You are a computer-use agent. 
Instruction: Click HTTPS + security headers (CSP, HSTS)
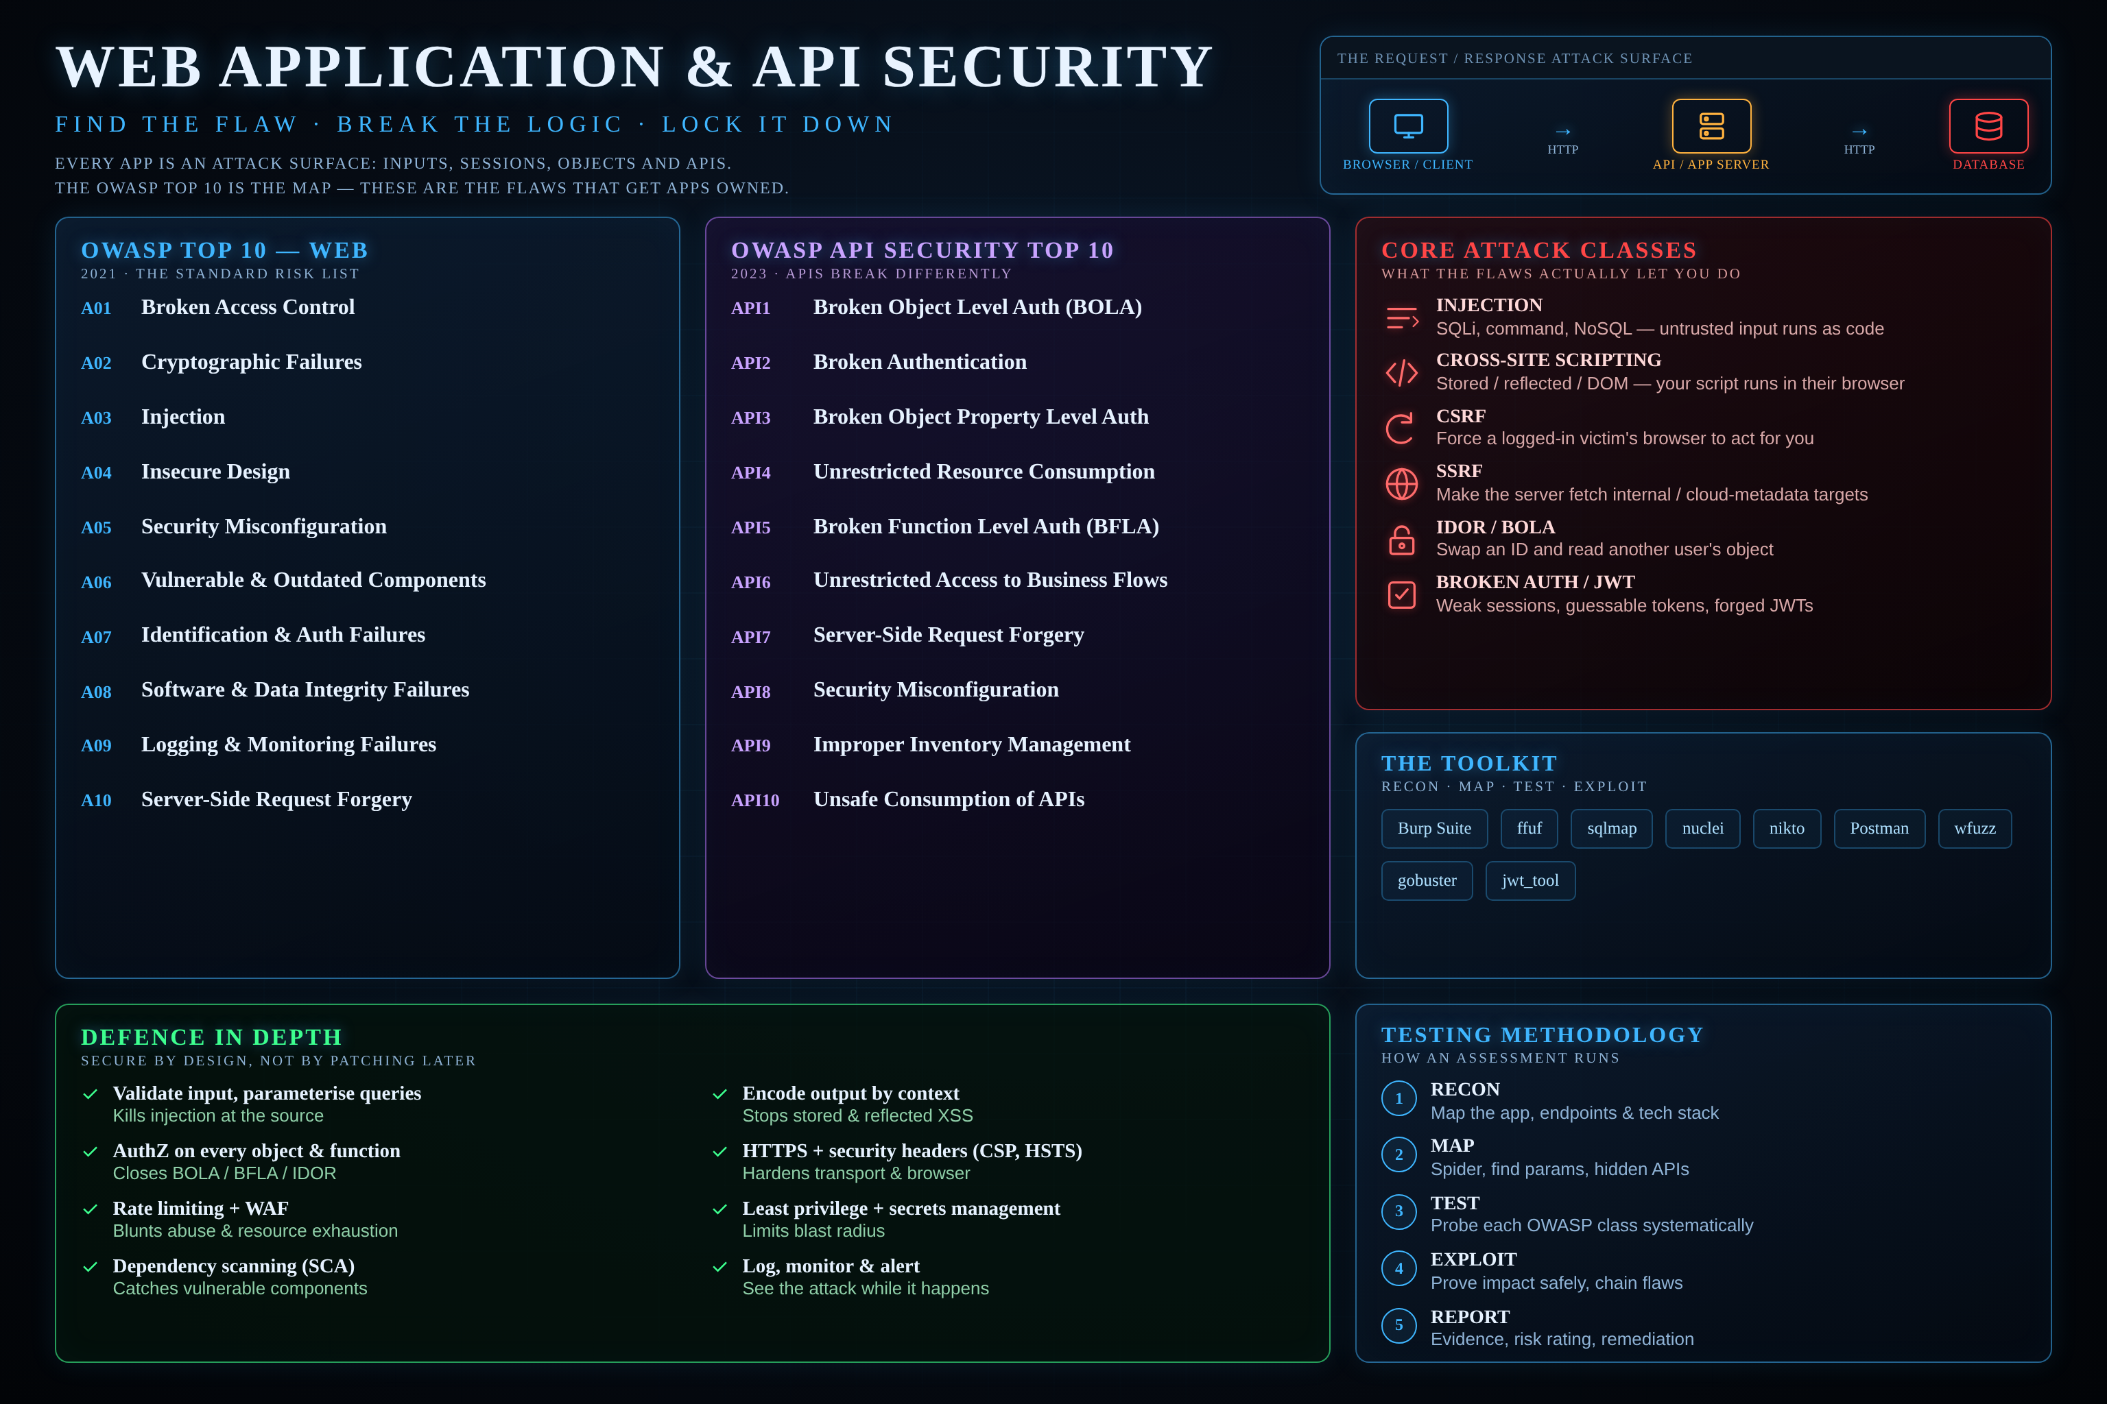(x=912, y=1150)
